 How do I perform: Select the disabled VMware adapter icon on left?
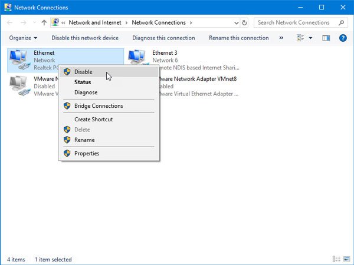coord(20,86)
